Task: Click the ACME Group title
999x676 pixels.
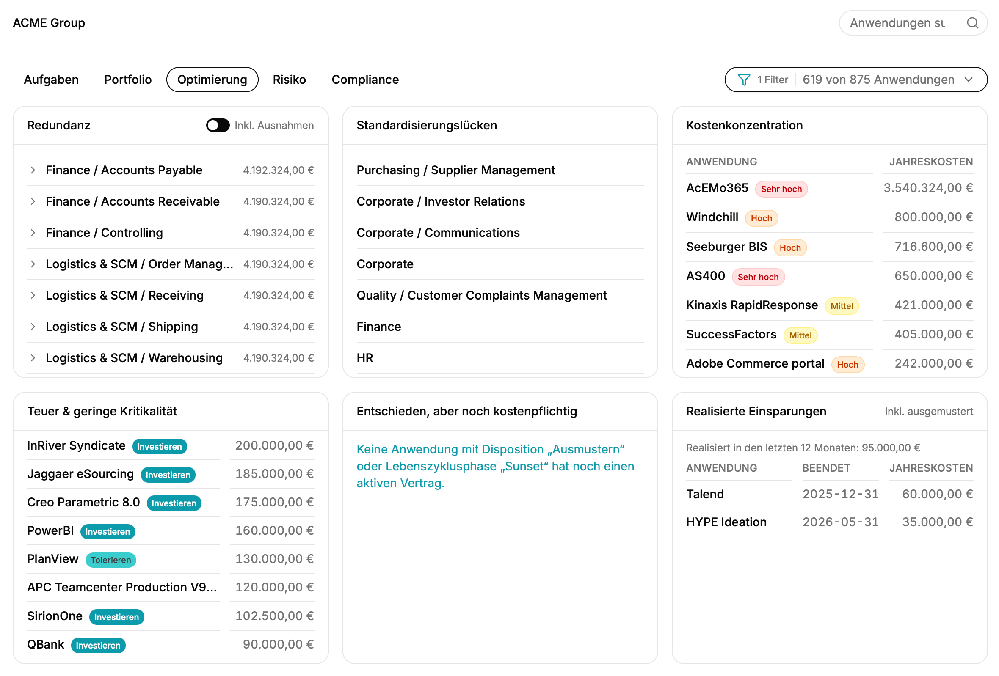Action: pyautogui.click(x=49, y=23)
